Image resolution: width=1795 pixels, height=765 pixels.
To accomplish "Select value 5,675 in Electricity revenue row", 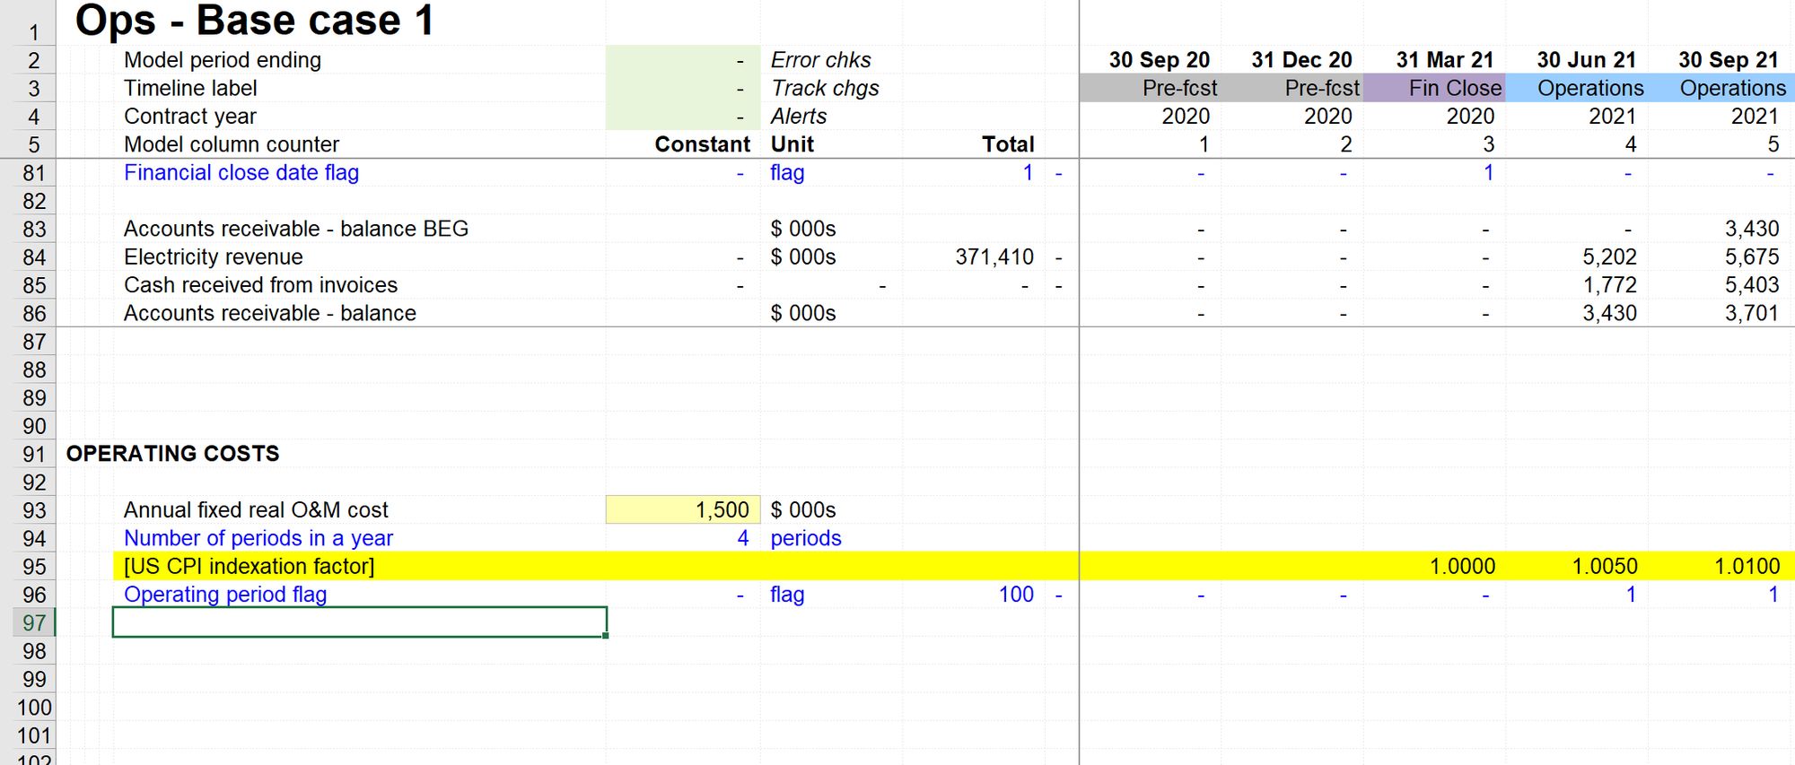I will (x=1752, y=256).
